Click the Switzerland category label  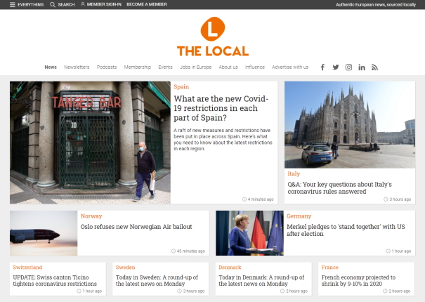point(27,268)
